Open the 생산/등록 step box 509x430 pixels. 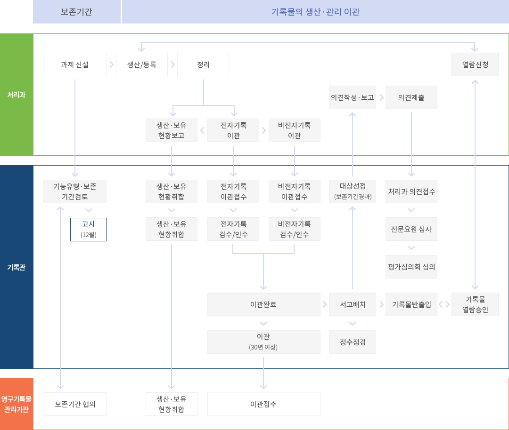click(x=142, y=64)
